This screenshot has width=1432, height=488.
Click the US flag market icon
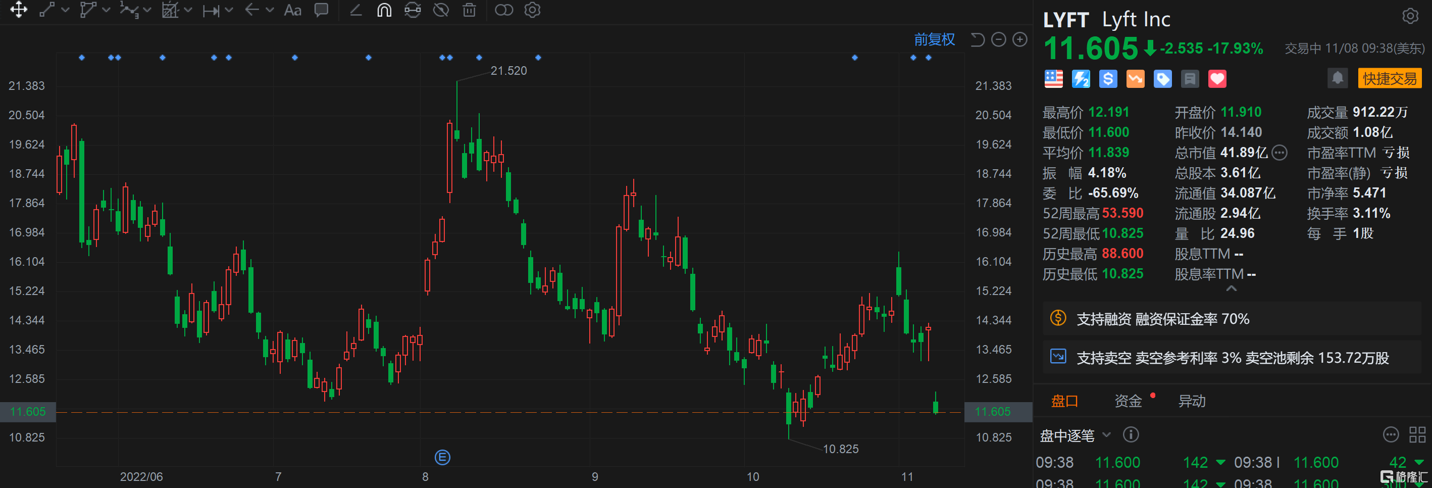pos(1053,79)
